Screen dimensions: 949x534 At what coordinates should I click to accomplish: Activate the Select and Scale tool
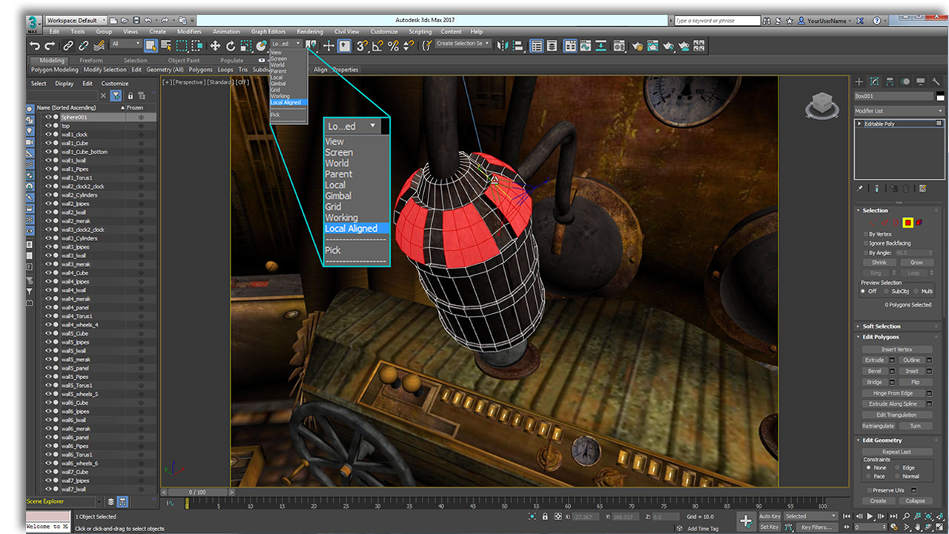[x=245, y=46]
